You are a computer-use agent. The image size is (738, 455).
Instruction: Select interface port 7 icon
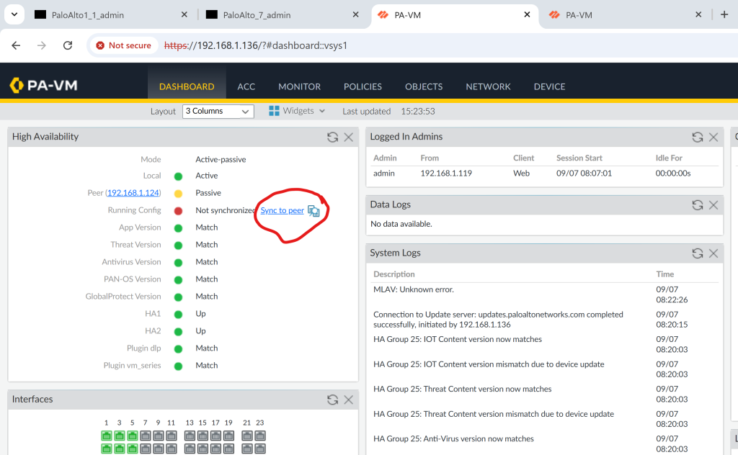pyautogui.click(x=146, y=436)
